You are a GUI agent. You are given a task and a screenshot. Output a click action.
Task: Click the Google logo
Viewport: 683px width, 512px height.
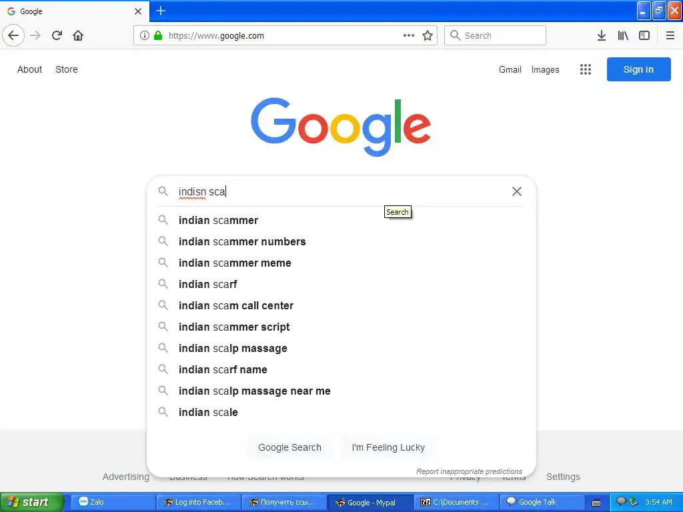[x=341, y=127]
